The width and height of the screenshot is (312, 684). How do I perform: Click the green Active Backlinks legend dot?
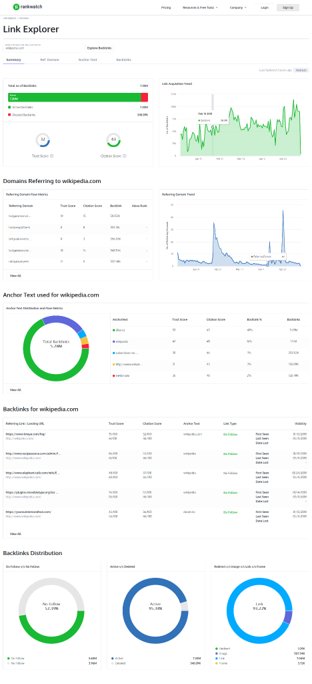point(9,107)
